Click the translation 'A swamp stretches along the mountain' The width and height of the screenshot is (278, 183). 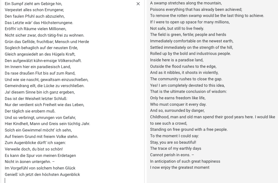coord(186,3)
